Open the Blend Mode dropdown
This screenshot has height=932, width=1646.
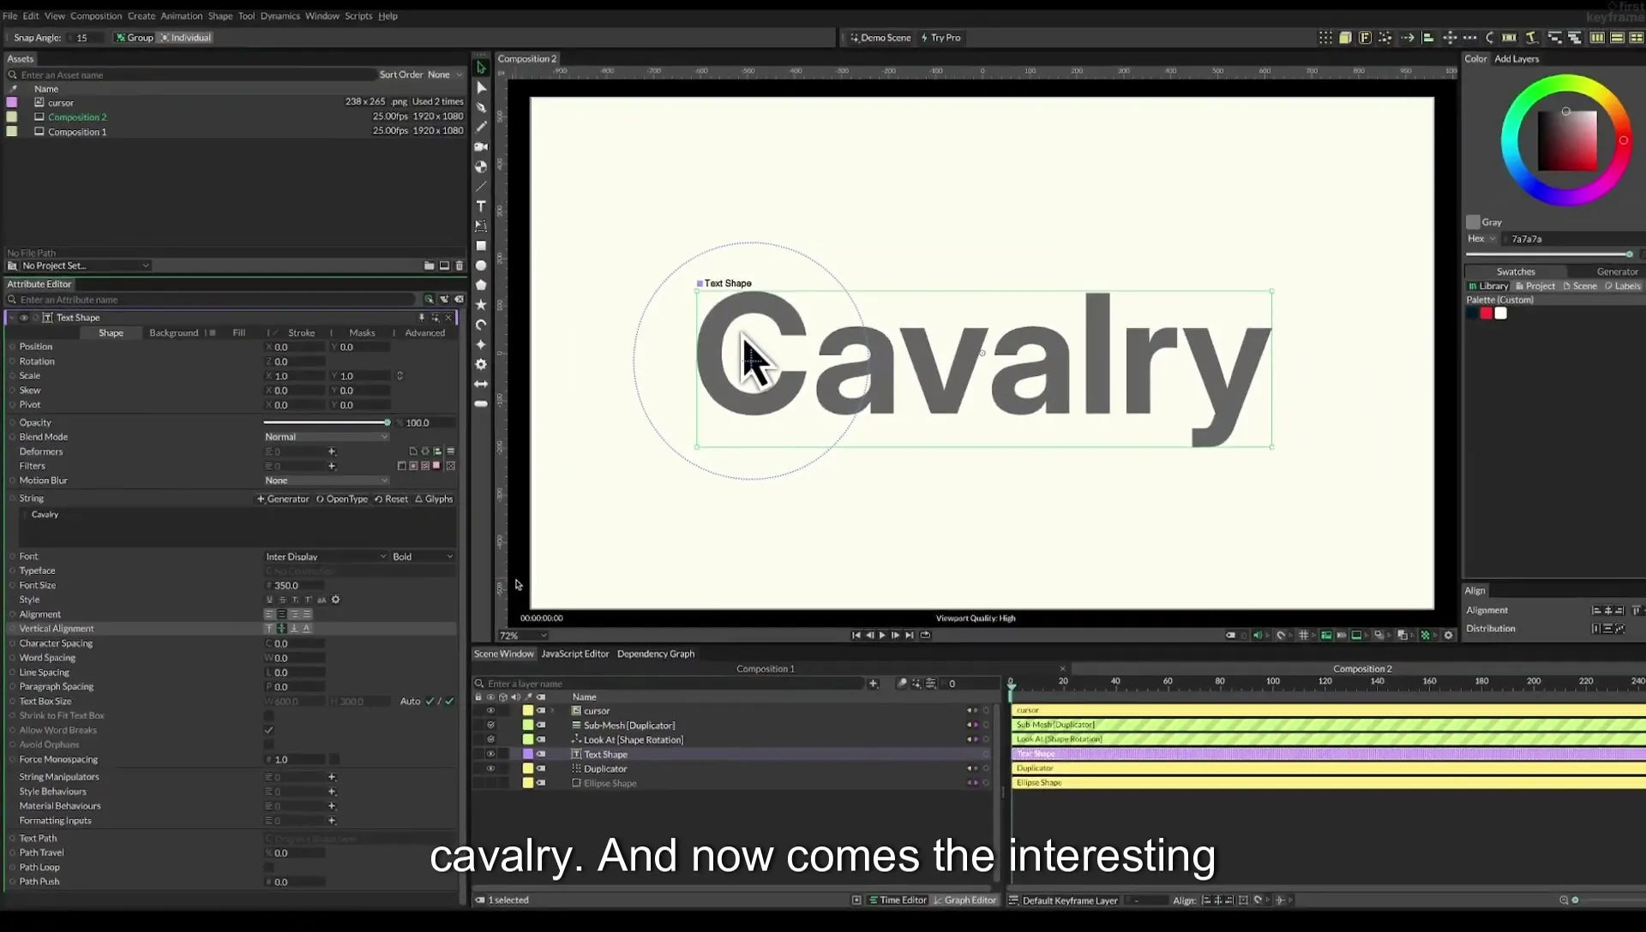(326, 437)
